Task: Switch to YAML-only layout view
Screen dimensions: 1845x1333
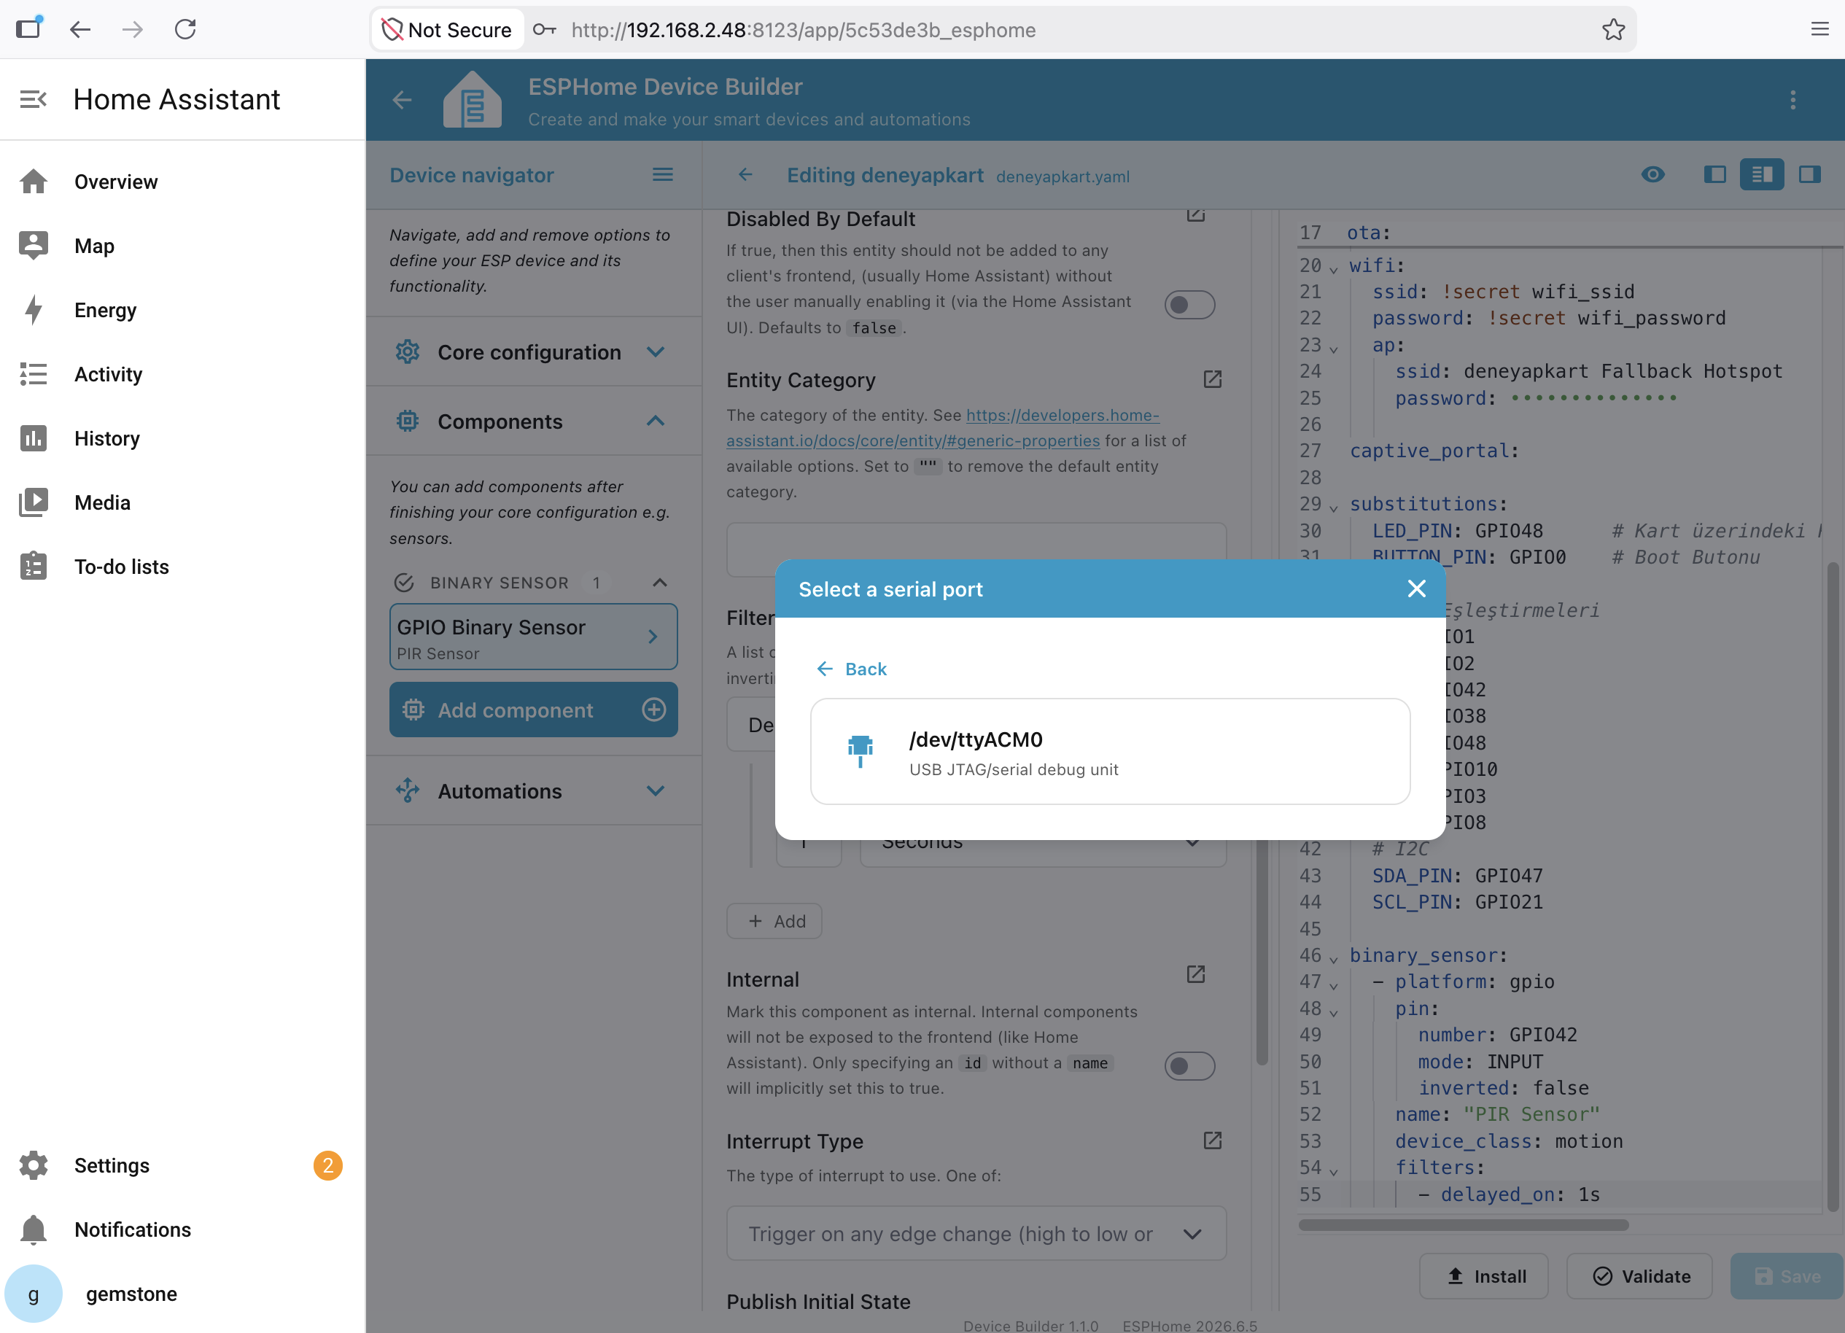Action: coord(1809,175)
